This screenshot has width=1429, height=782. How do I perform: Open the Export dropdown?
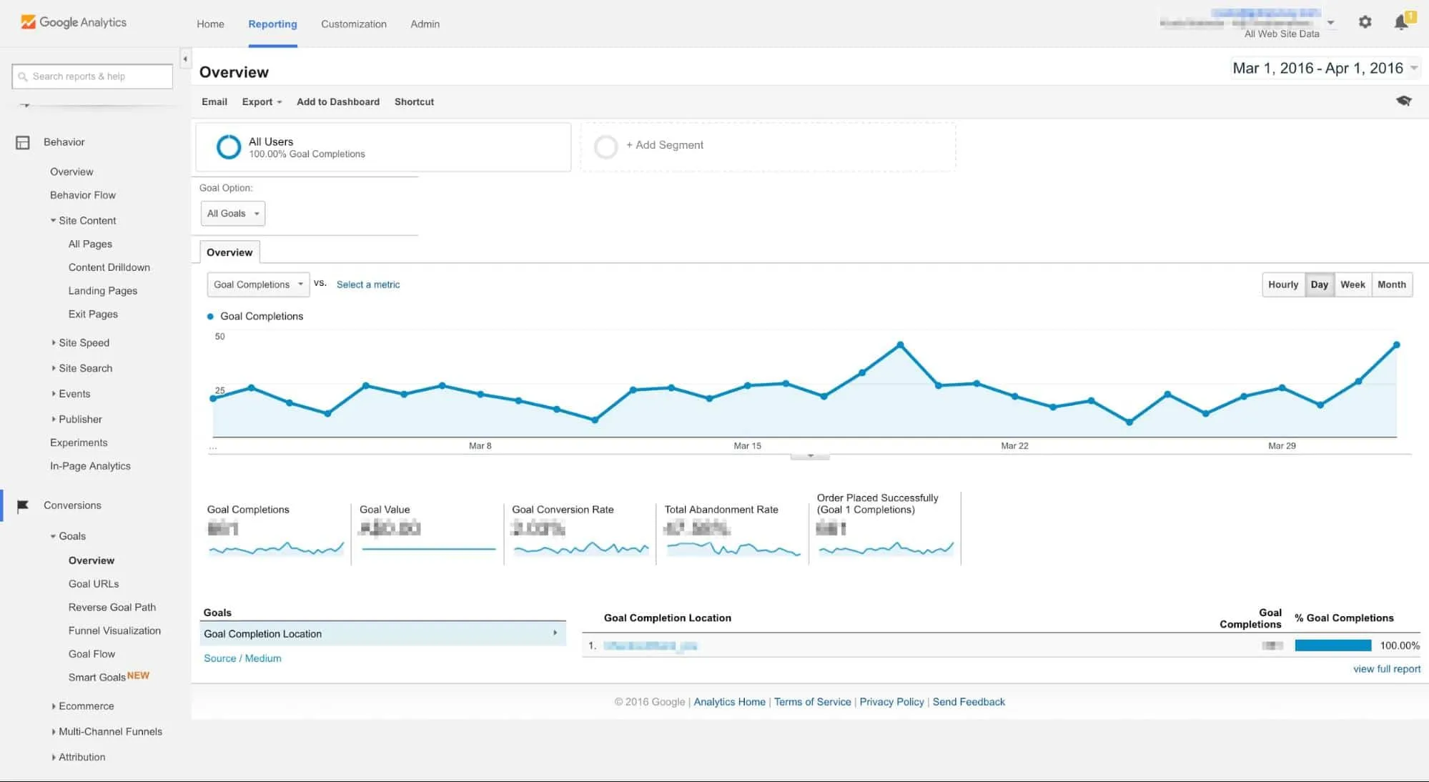pyautogui.click(x=262, y=102)
